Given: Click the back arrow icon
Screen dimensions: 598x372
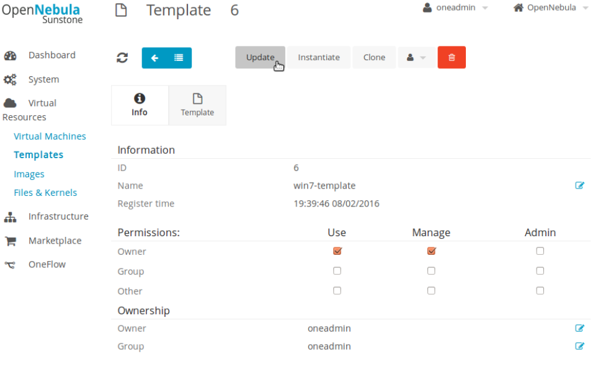Looking at the screenshot, I should point(154,58).
